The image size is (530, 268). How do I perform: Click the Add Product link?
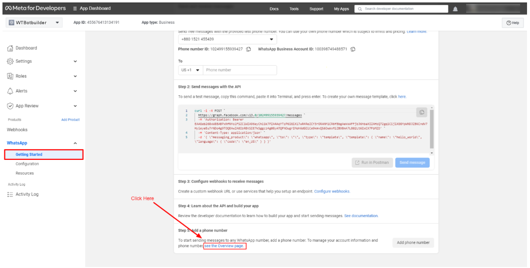pos(70,119)
